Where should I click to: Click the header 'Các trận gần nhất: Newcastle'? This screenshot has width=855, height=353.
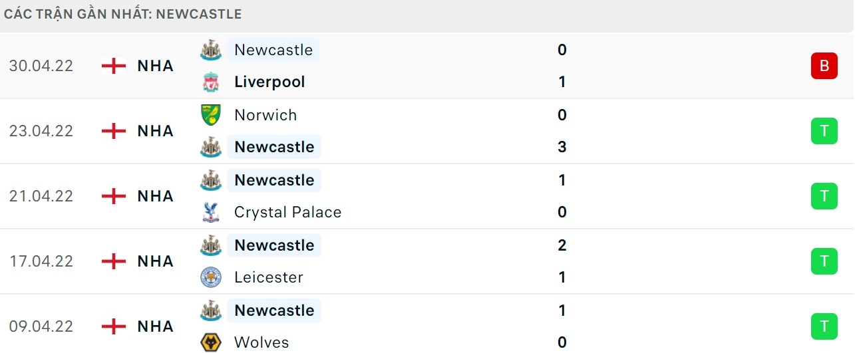pyautogui.click(x=123, y=14)
